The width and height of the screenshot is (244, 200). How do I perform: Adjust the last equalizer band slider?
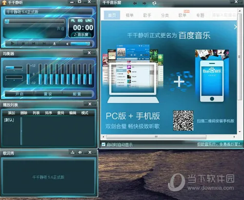coord(90,74)
